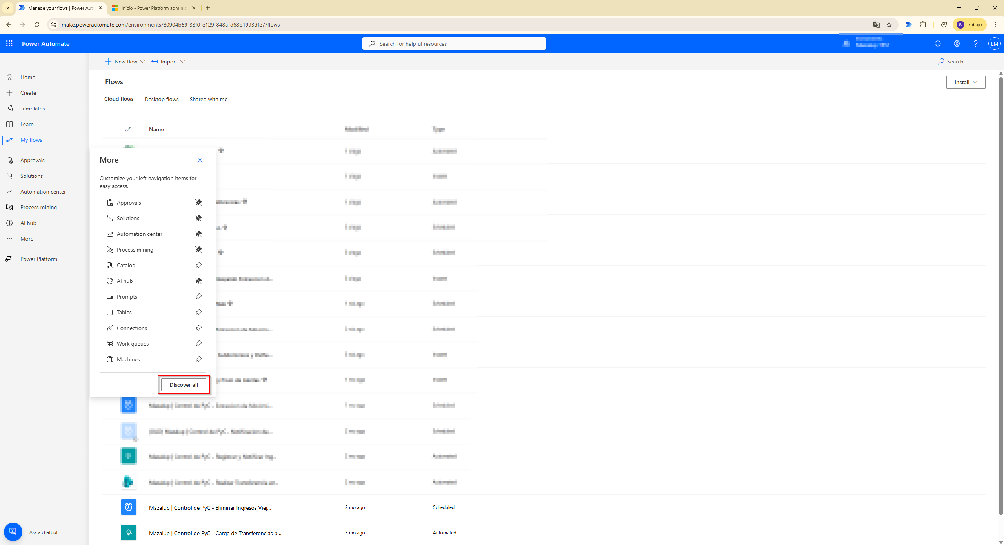Screen dimensions: 1004x545
Task: Collapse the left navigation hamburger menu
Action: point(9,61)
